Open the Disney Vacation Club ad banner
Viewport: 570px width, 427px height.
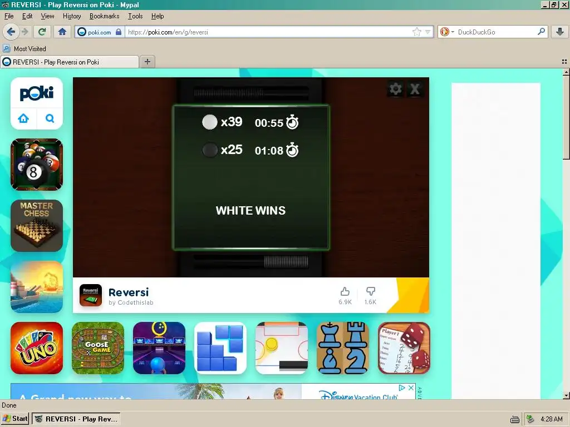coord(213,391)
